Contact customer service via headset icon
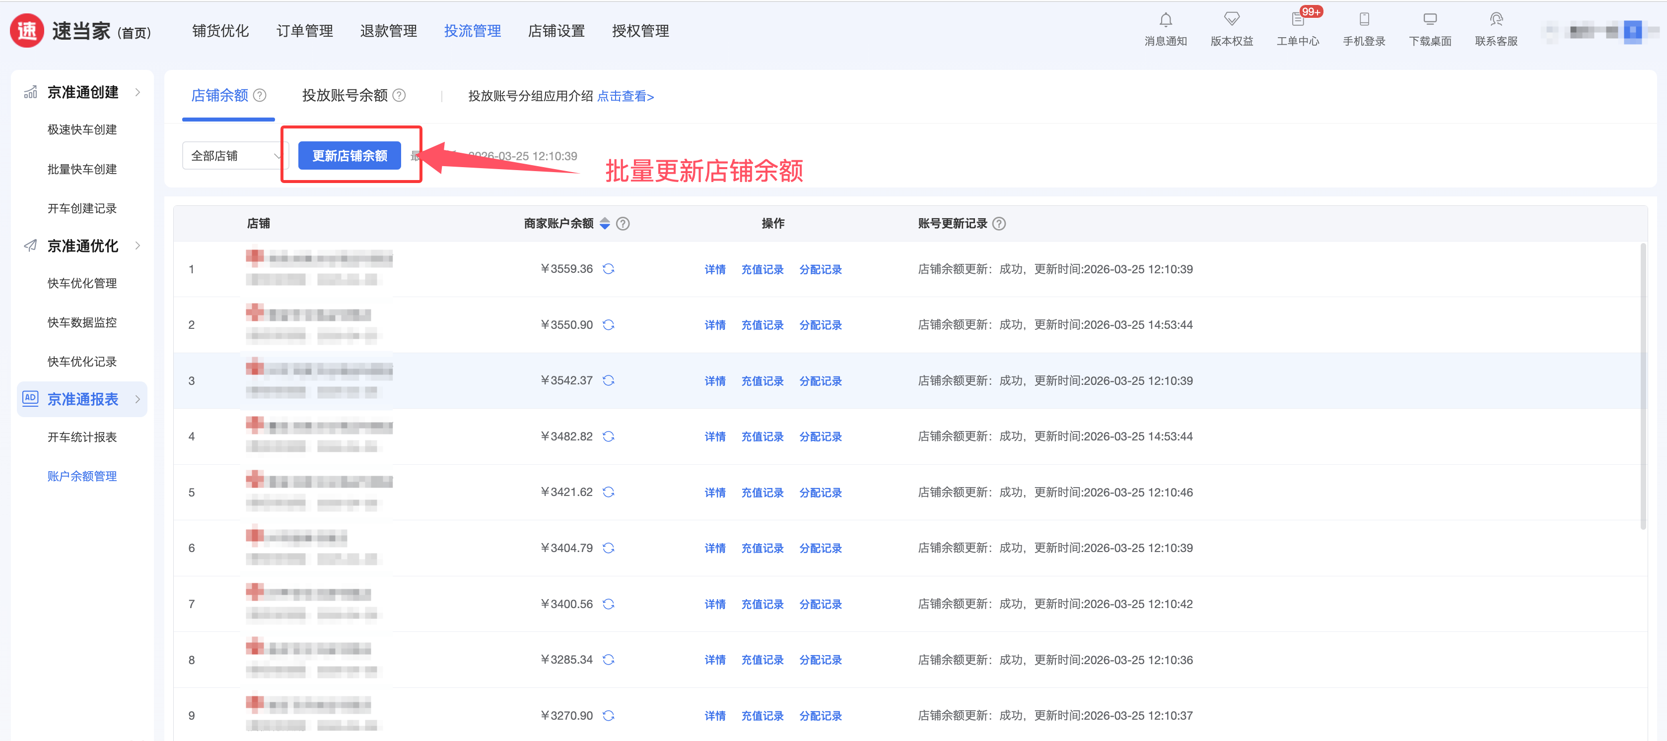Screen dimensions: 1667x741 click(x=1496, y=19)
